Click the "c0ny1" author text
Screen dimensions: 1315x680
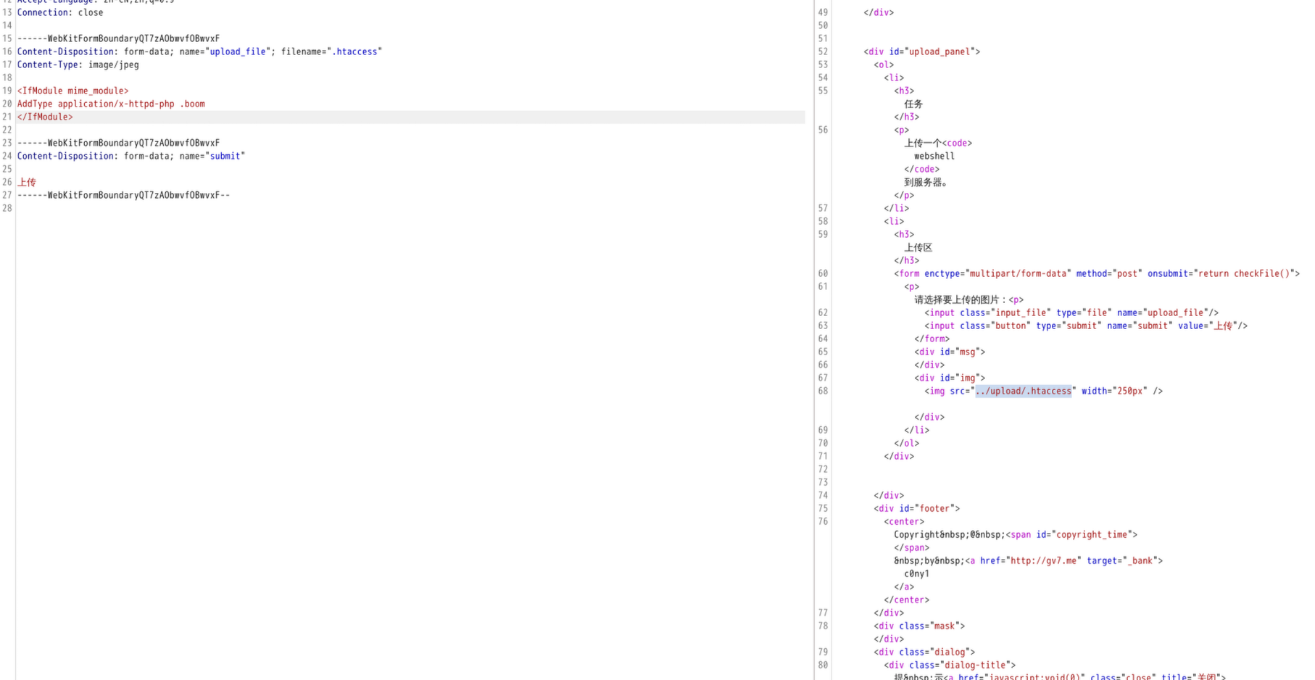(916, 573)
